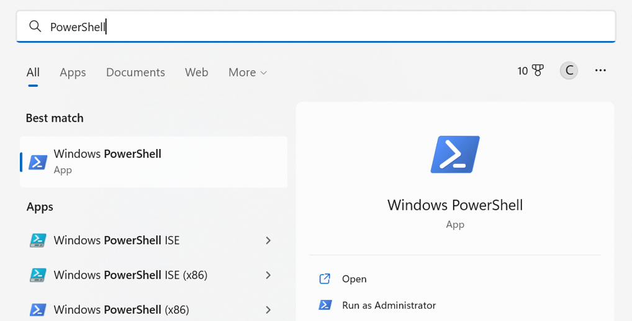Click the PowerShell (x86) app icon

pyautogui.click(x=38, y=309)
